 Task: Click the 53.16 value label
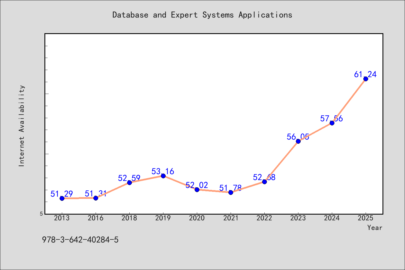(163, 171)
